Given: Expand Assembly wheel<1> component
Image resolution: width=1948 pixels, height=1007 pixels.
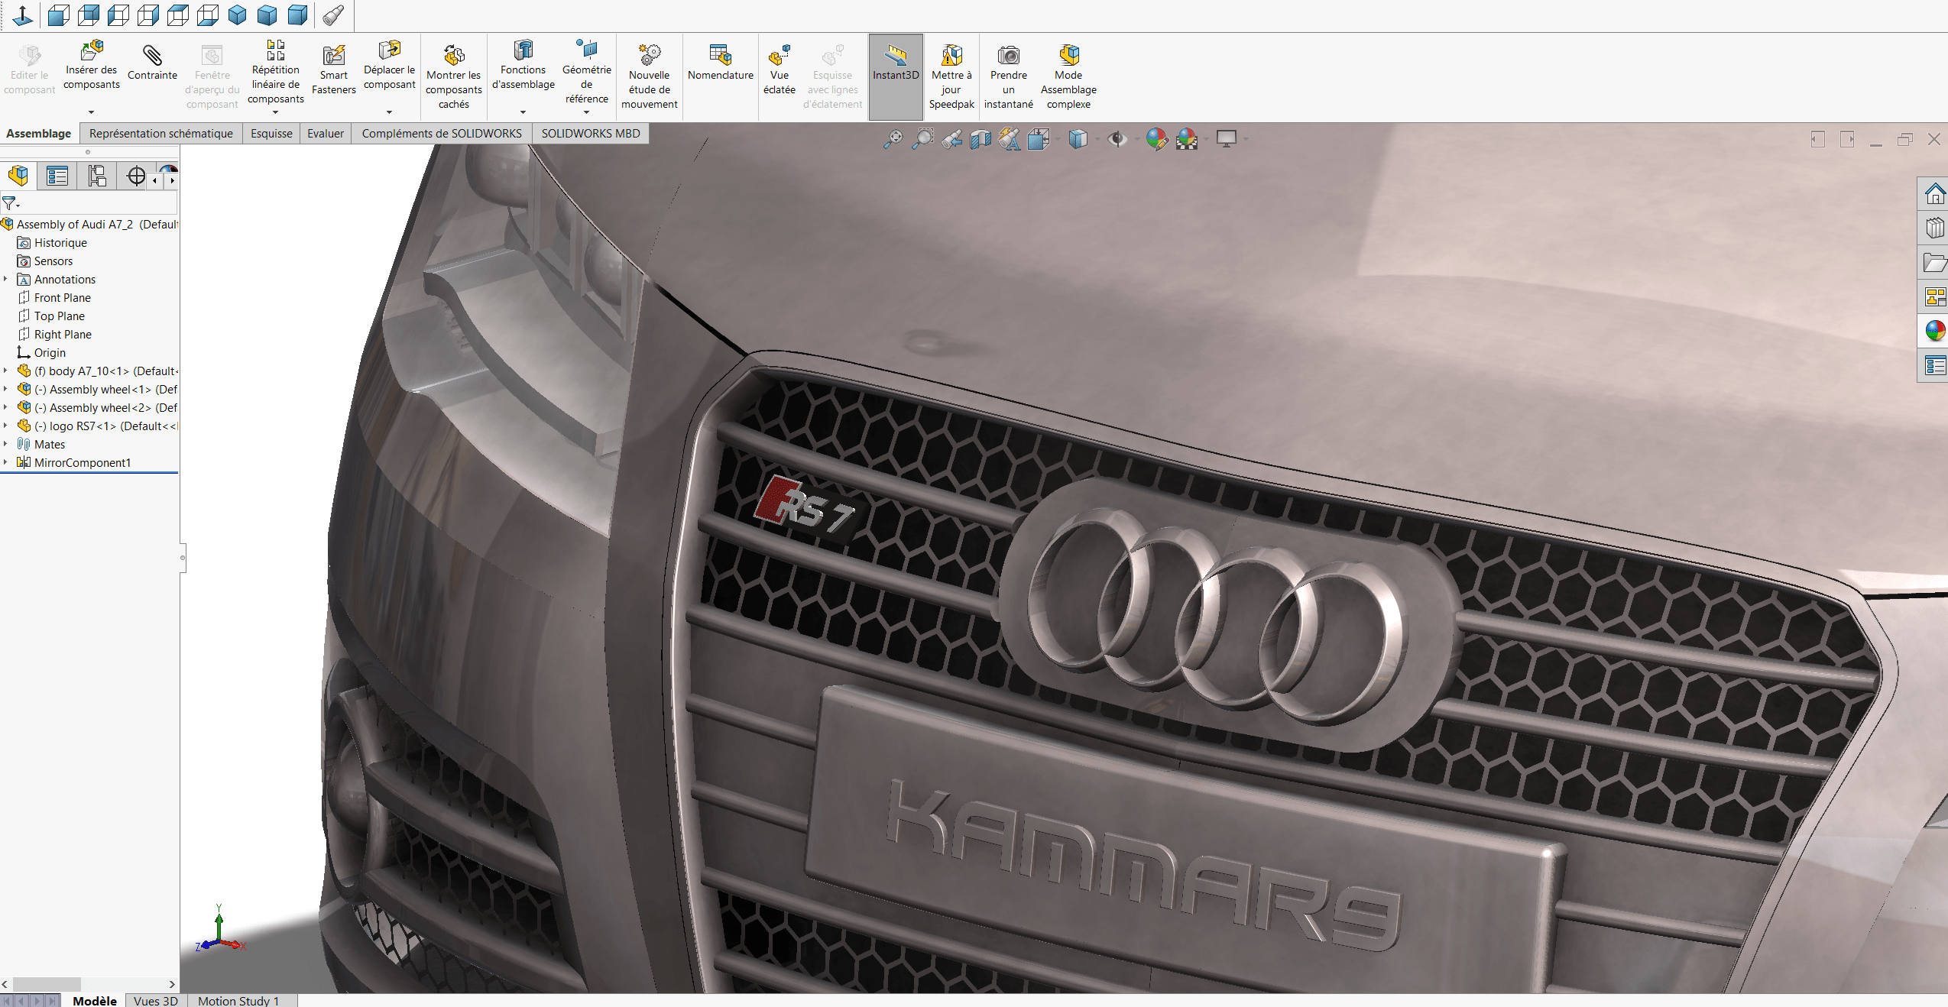Looking at the screenshot, I should pos(5,389).
